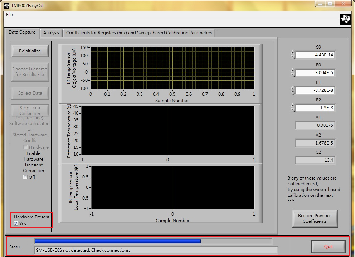Screen dimensions: 355x257
Task: Click the B1 stepper arrows
Action: pos(293,90)
